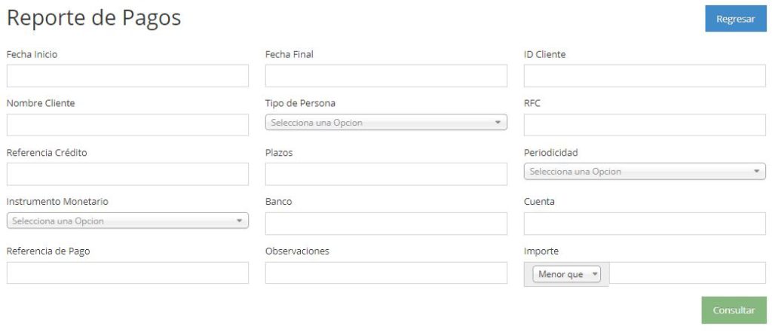This screenshot has height=332, width=772.
Task: Focus the Banco text field
Action: coord(386,224)
